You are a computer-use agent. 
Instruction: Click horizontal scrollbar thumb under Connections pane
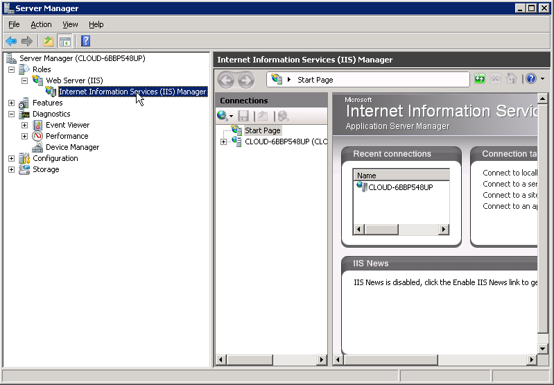coord(250,360)
